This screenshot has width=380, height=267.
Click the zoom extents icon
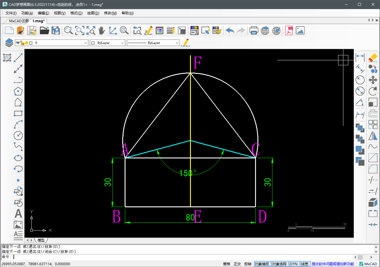(x=91, y=30)
